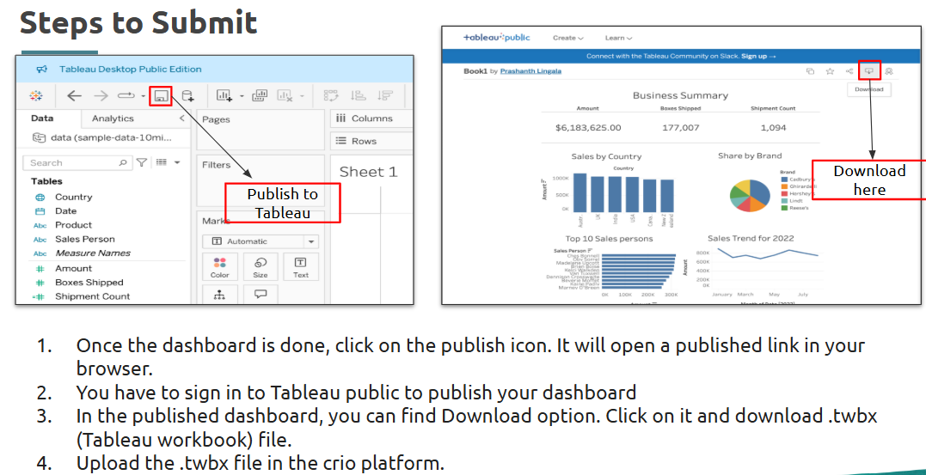Open the replay animation dropdown arrow
Image resolution: width=926 pixels, height=475 pixels.
coord(143,96)
